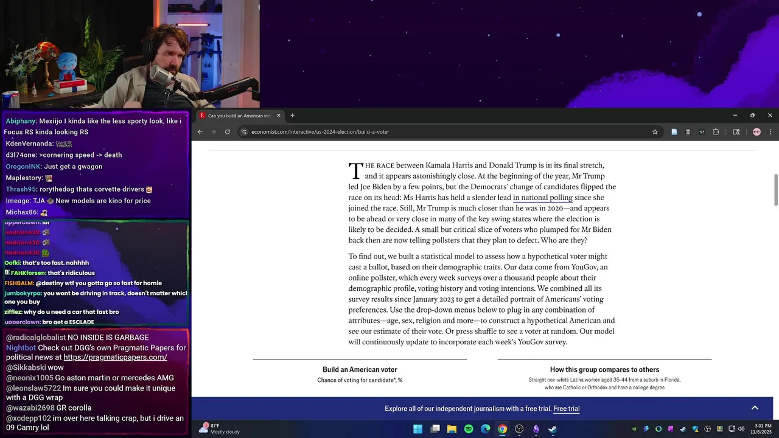The image size is (779, 438).
Task: Click 'FISHBALM' username in chat
Action: click(19, 283)
